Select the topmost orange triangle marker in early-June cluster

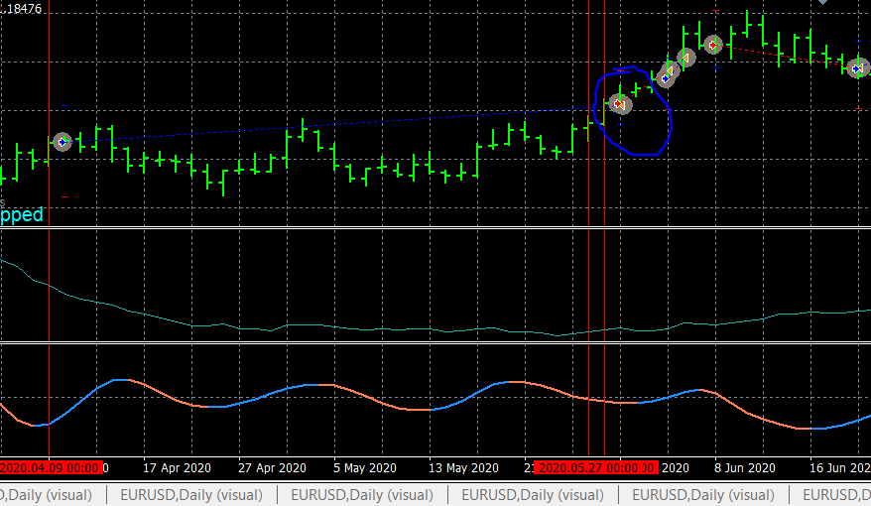coord(687,58)
